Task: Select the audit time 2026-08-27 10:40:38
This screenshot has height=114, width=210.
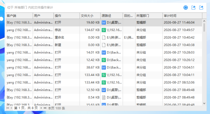Action: 179,45
